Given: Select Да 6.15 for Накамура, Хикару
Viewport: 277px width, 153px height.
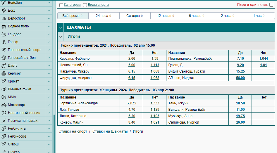Looking at the screenshot, I should (x=132, y=71).
